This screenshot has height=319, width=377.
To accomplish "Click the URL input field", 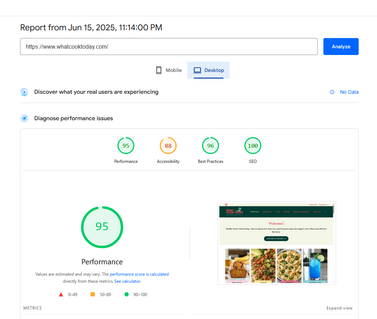I will point(169,47).
